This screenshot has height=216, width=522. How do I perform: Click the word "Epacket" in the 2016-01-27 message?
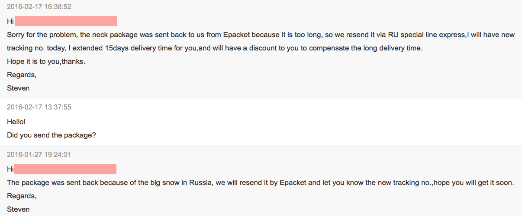293,182
